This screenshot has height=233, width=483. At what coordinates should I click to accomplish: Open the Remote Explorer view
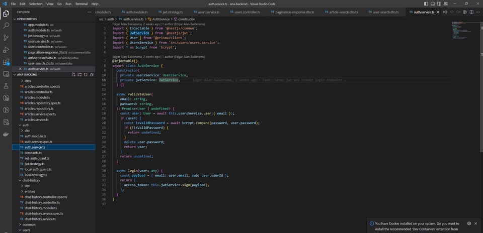point(6,74)
